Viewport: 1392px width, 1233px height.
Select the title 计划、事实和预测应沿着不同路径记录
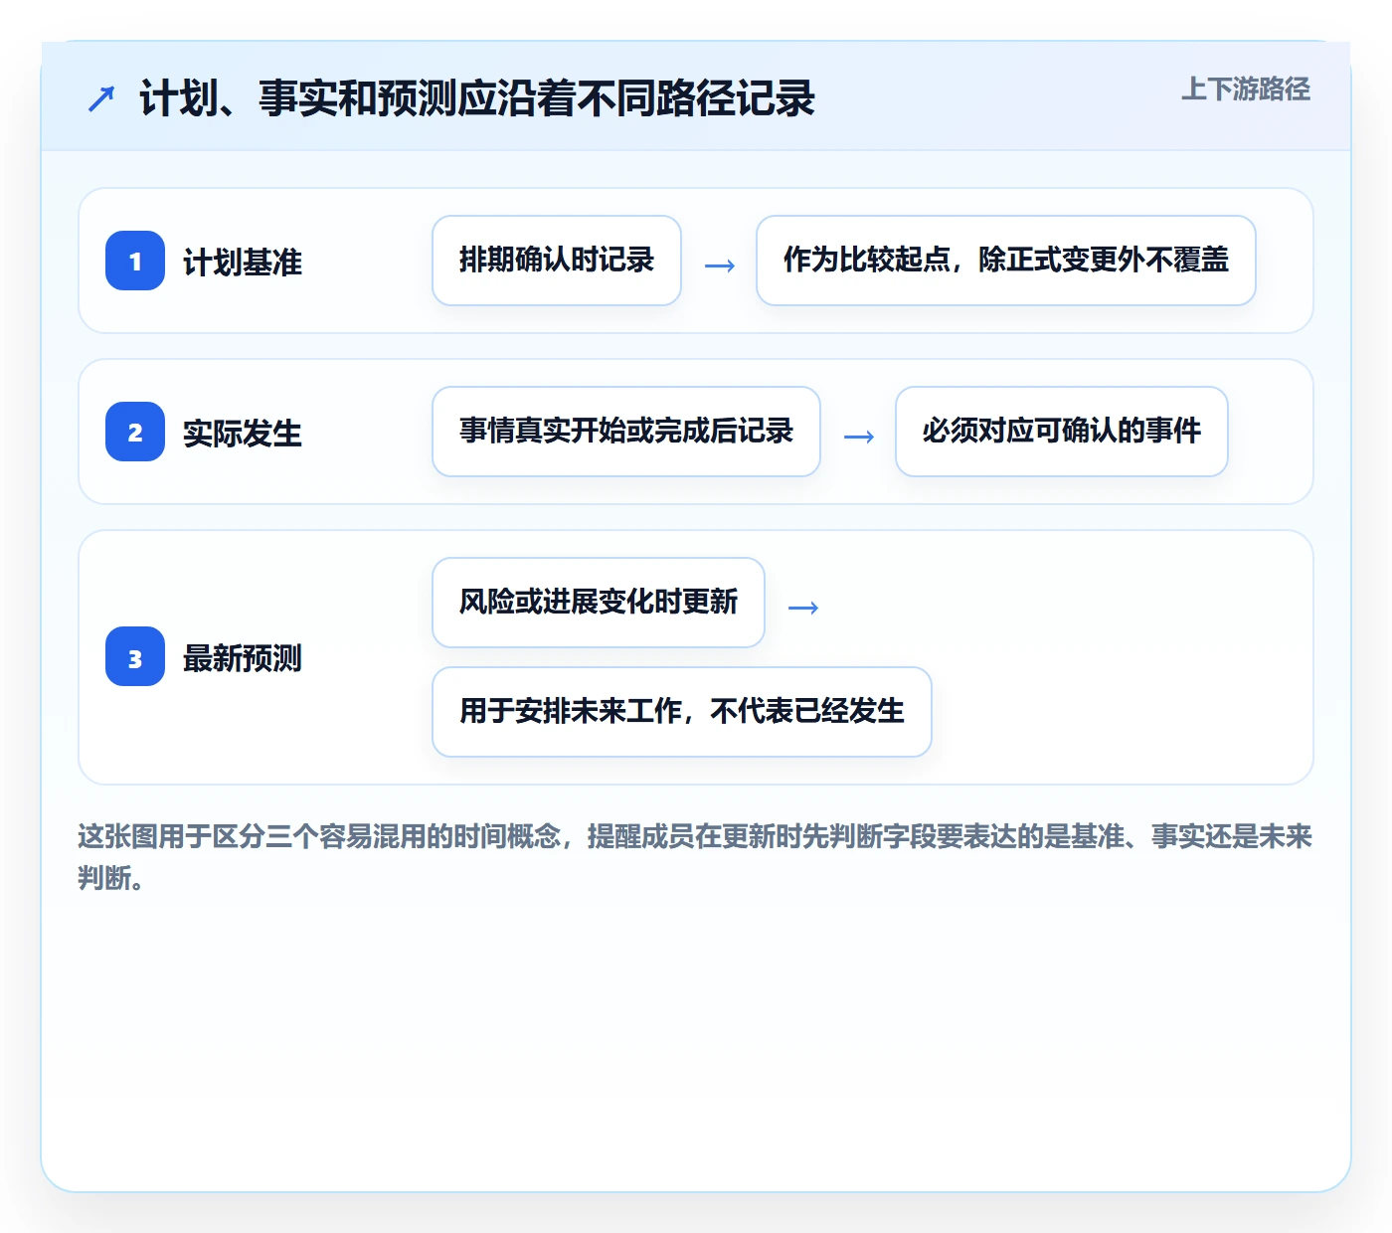(x=477, y=98)
